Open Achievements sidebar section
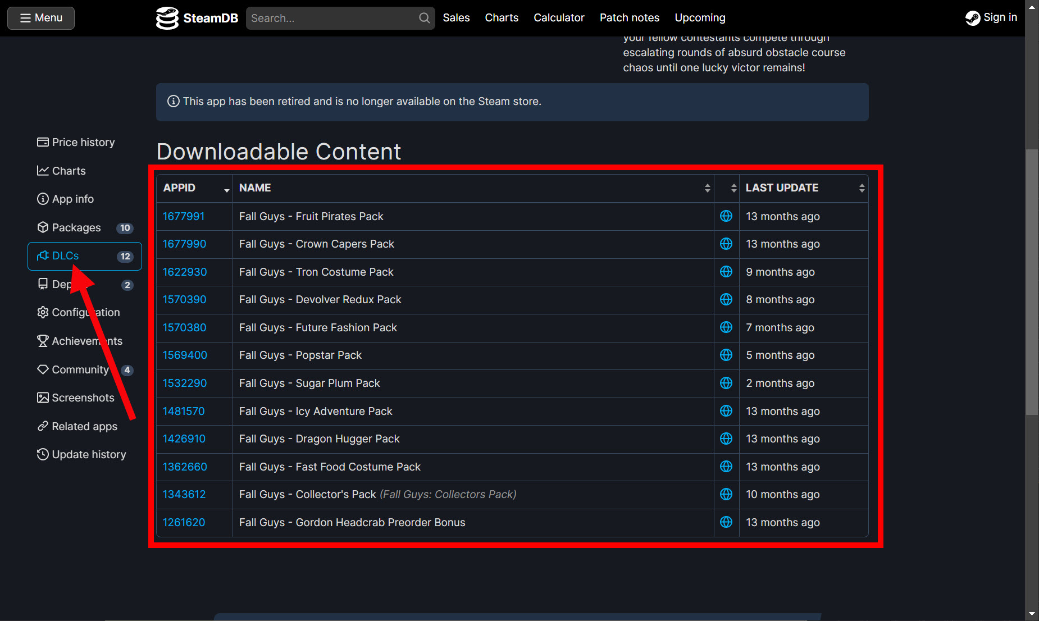Screen dimensions: 1039x621 click(84, 341)
